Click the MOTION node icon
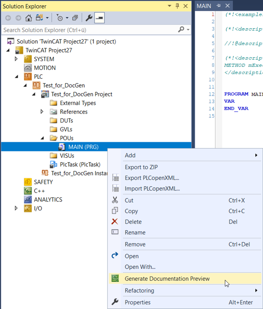 coord(28,68)
